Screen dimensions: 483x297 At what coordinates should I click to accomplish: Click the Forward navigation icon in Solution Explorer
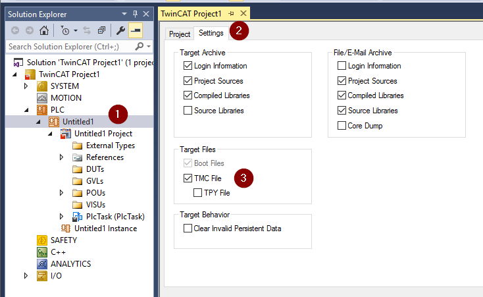tap(30, 30)
